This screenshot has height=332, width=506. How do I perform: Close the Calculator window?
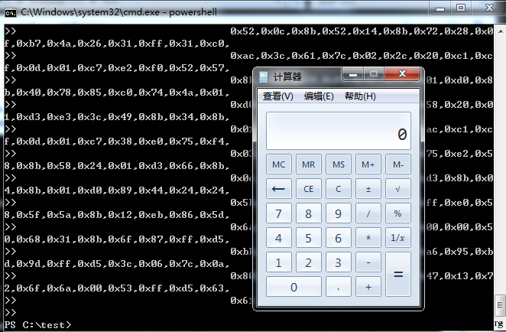402,74
